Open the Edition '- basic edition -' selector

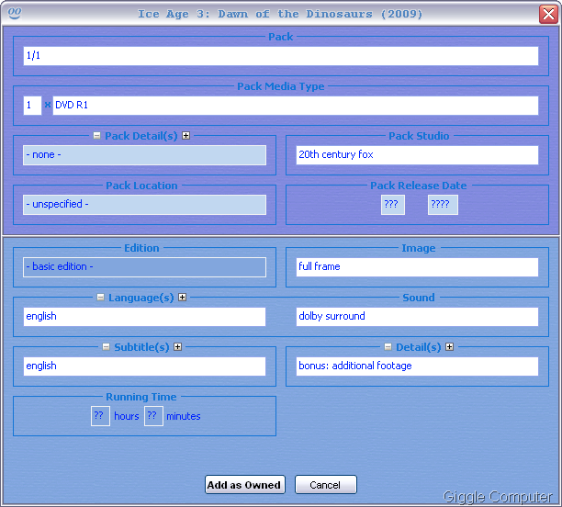pos(144,267)
